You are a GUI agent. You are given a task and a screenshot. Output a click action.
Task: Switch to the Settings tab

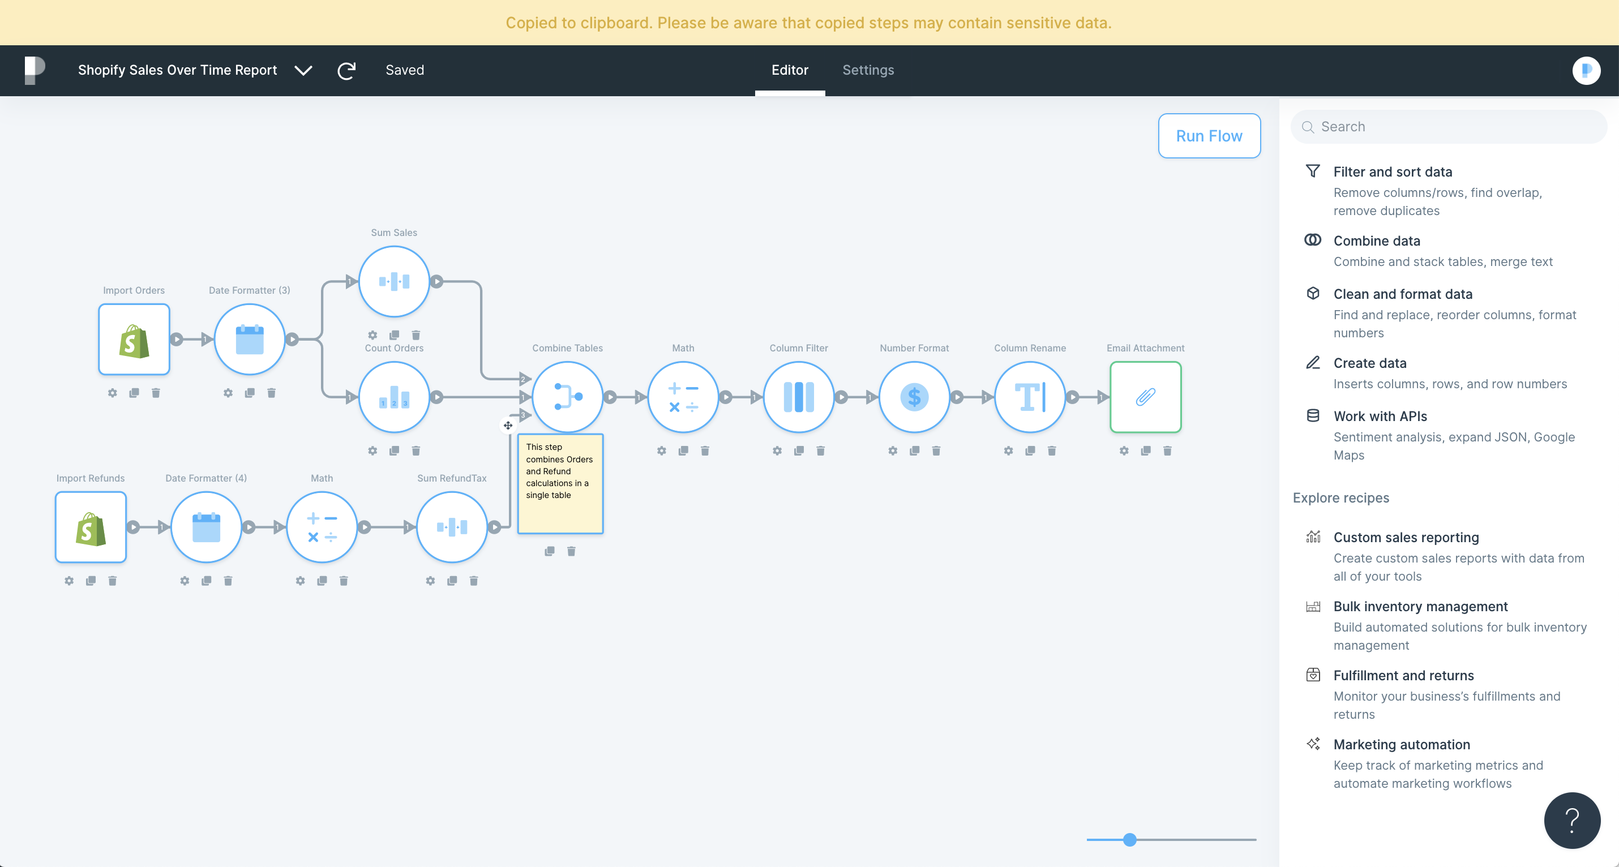pyautogui.click(x=868, y=70)
